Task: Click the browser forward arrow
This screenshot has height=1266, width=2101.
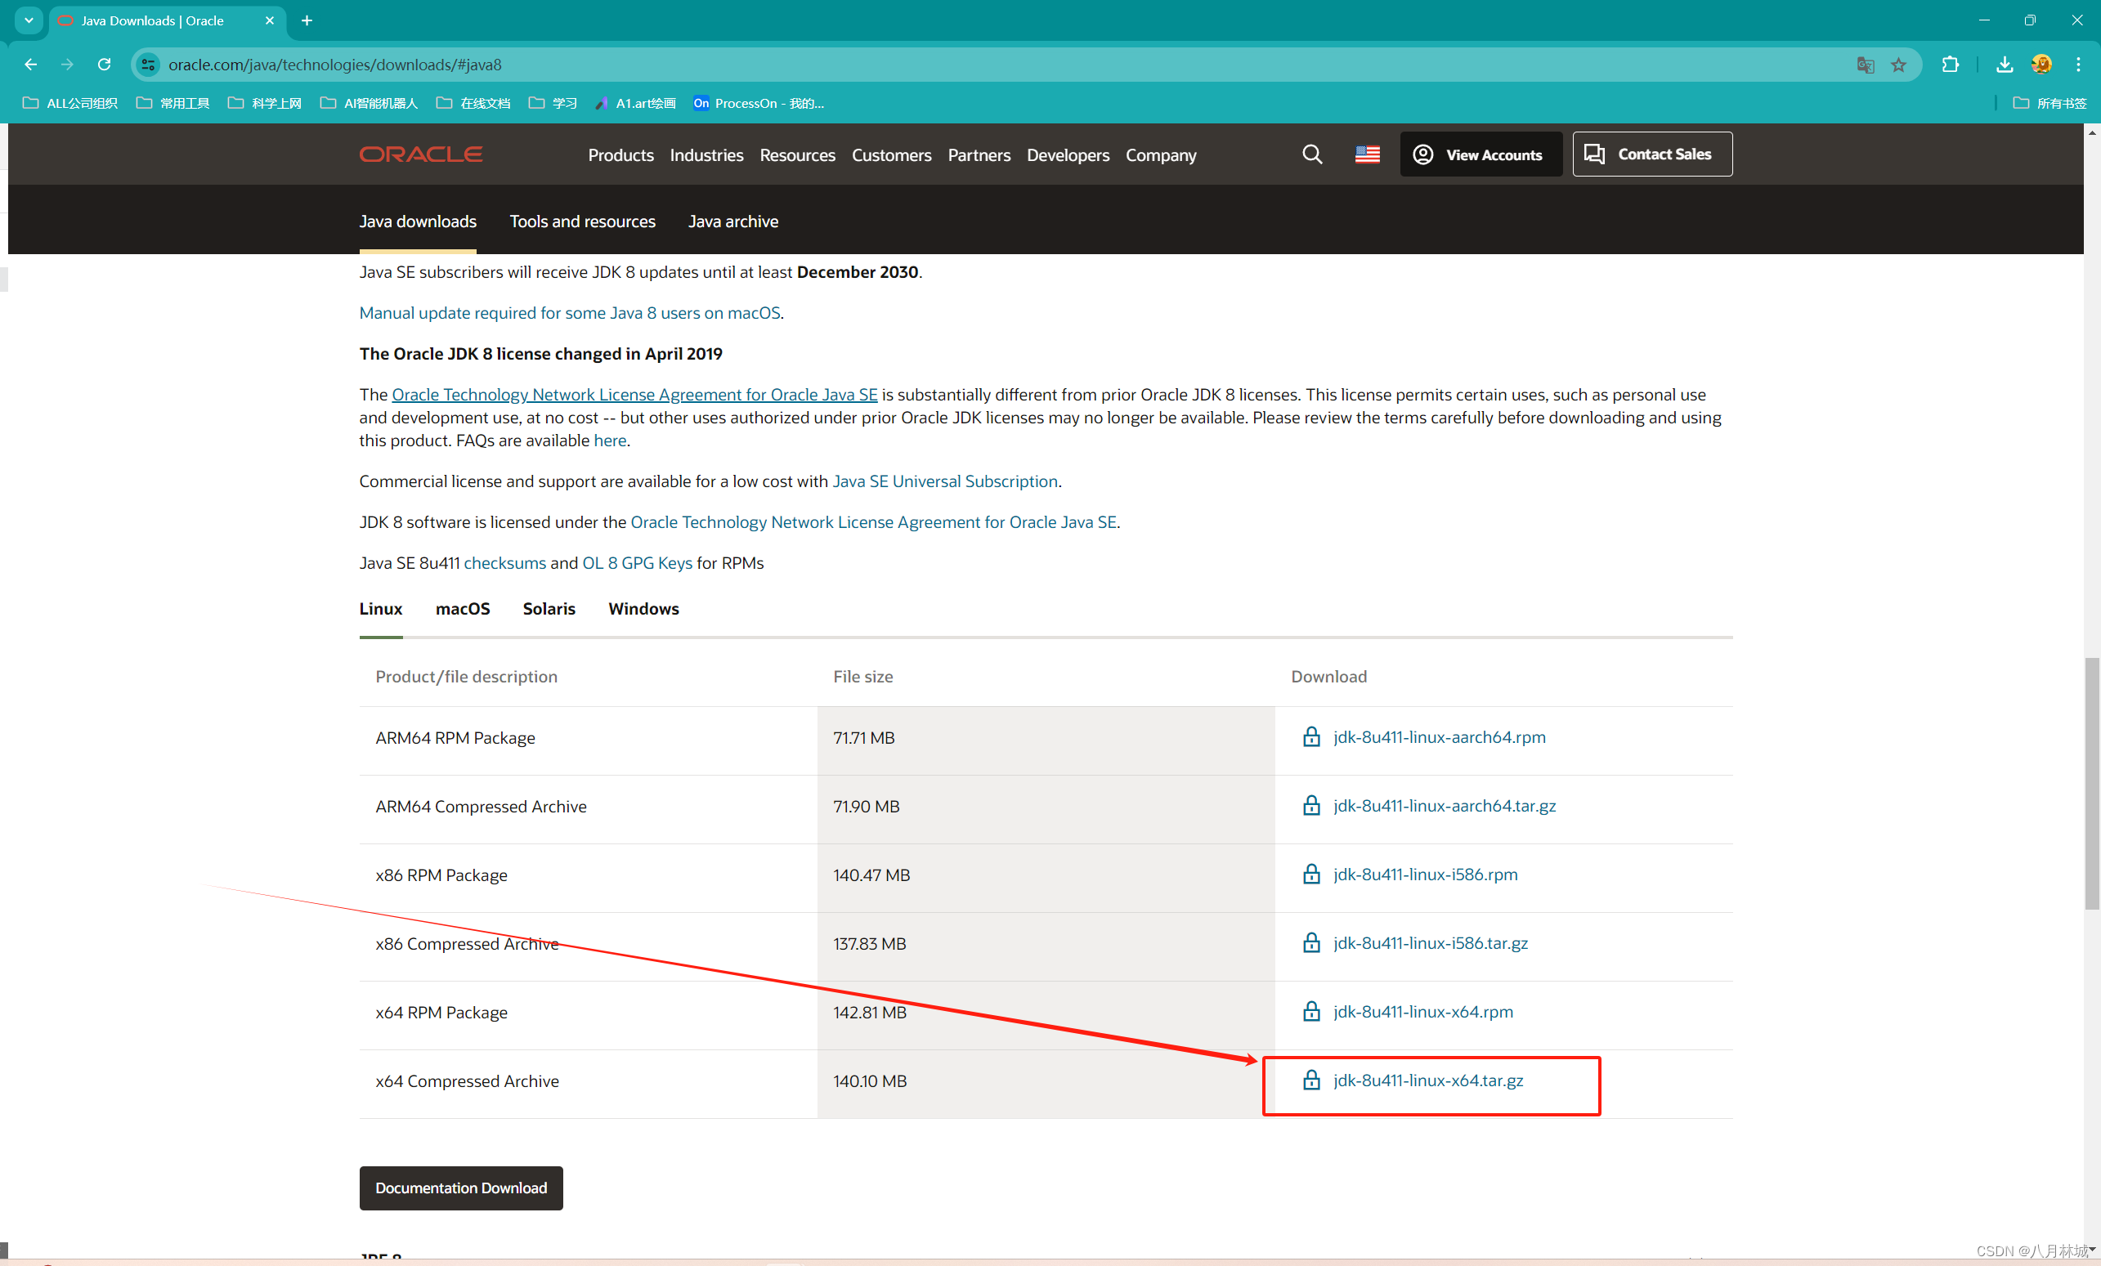Action: (67, 65)
